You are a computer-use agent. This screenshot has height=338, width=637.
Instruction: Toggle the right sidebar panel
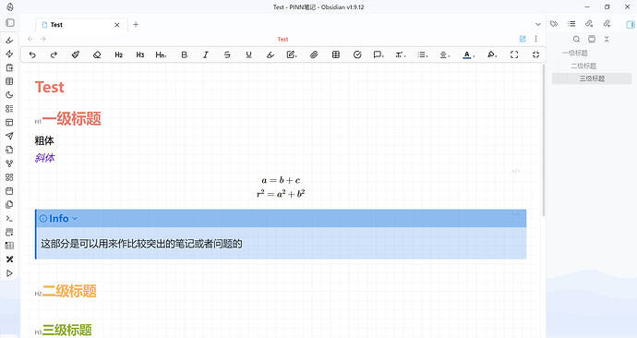(631, 24)
